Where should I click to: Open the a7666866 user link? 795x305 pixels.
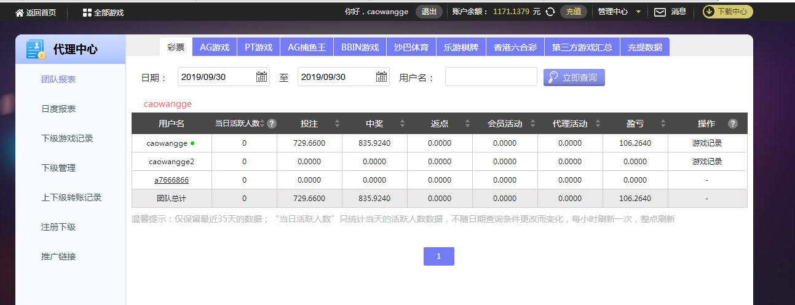(172, 180)
